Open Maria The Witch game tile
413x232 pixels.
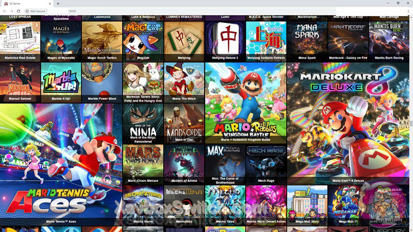click(x=184, y=82)
